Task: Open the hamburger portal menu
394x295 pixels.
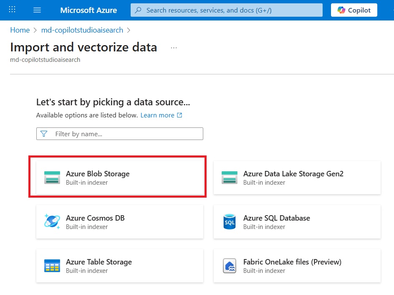Action: pos(37,10)
